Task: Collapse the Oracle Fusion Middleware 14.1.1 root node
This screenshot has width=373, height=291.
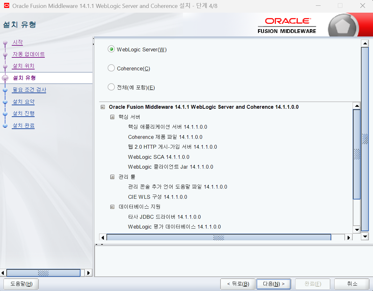Action: pos(103,107)
